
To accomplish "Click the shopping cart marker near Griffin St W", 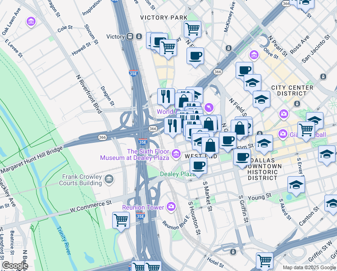I will (x=264, y=261).
